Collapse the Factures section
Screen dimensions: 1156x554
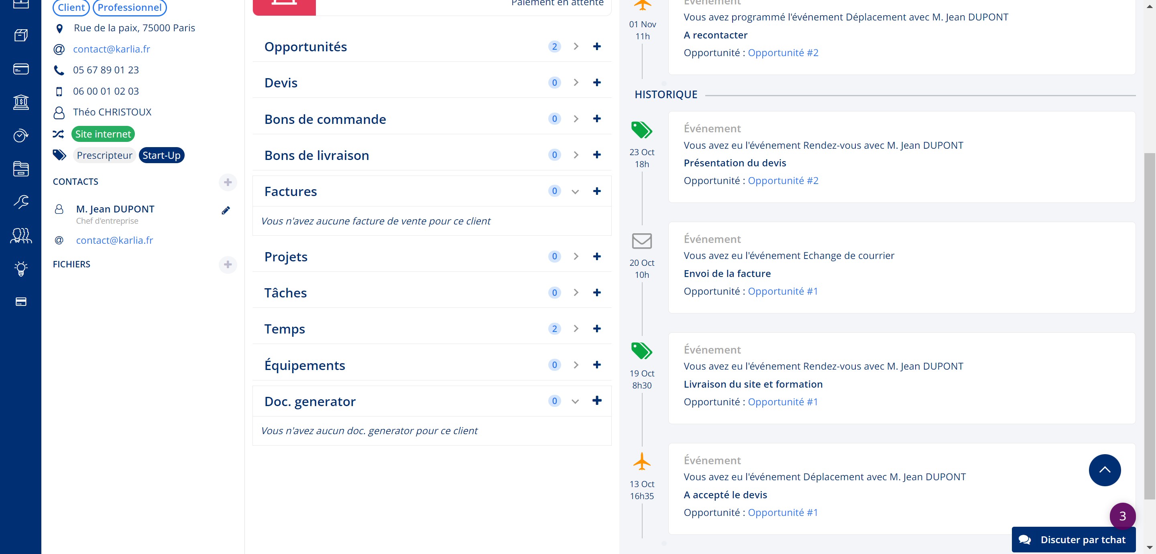point(575,192)
